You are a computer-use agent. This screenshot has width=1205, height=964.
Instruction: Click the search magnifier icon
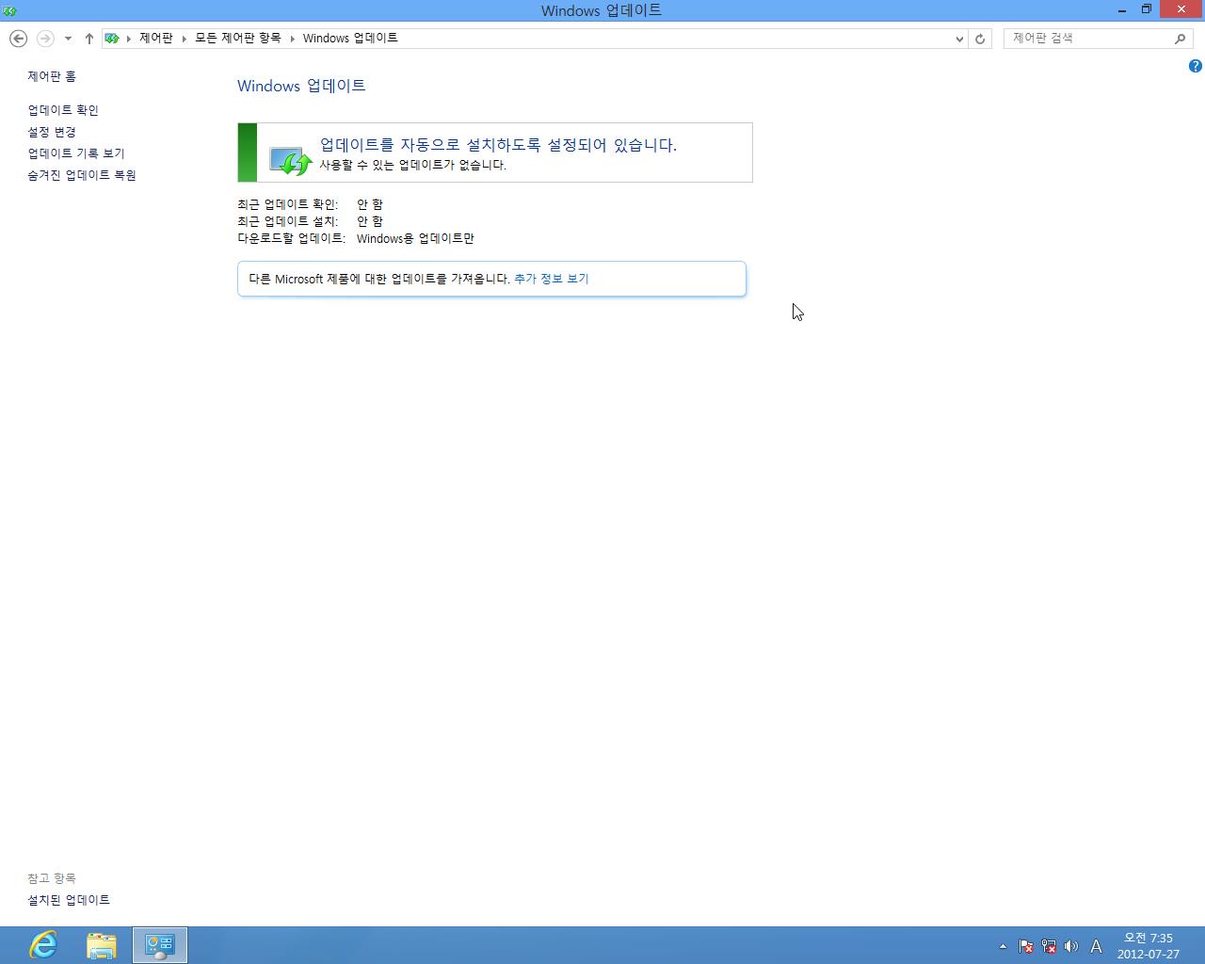(1181, 39)
